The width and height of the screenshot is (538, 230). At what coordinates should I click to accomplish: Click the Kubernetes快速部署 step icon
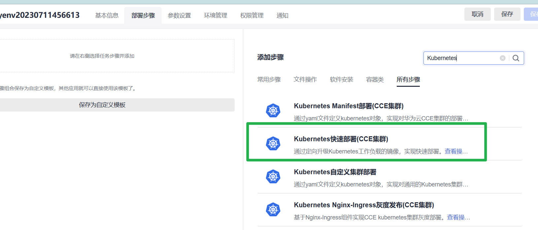click(x=273, y=144)
